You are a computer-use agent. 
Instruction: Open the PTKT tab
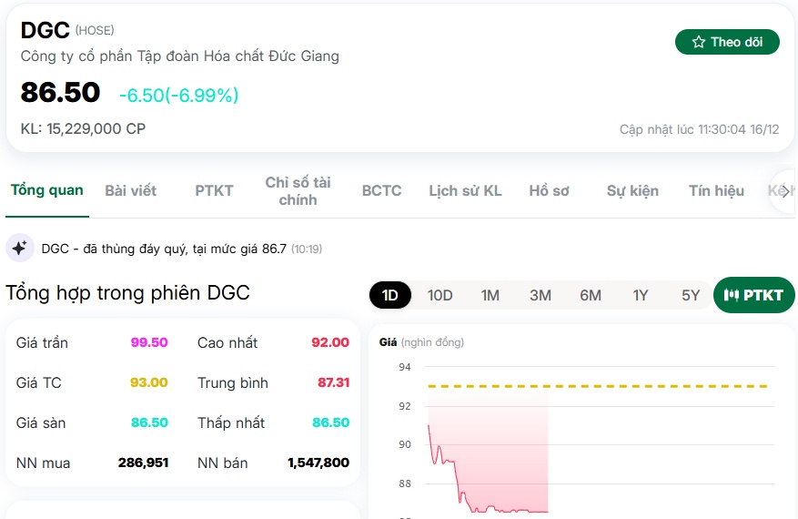coord(214,190)
